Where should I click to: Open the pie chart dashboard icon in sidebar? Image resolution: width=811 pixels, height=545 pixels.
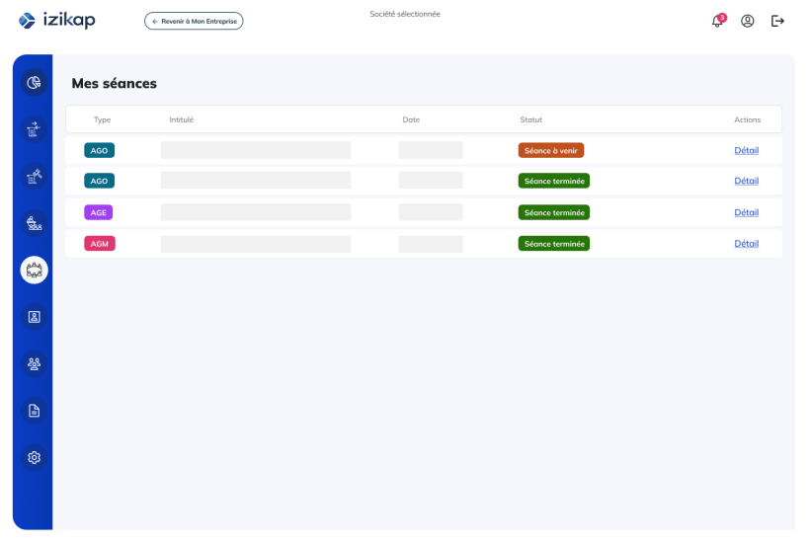click(34, 83)
